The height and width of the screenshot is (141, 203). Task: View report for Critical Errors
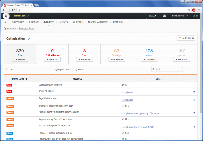pos(52,59)
